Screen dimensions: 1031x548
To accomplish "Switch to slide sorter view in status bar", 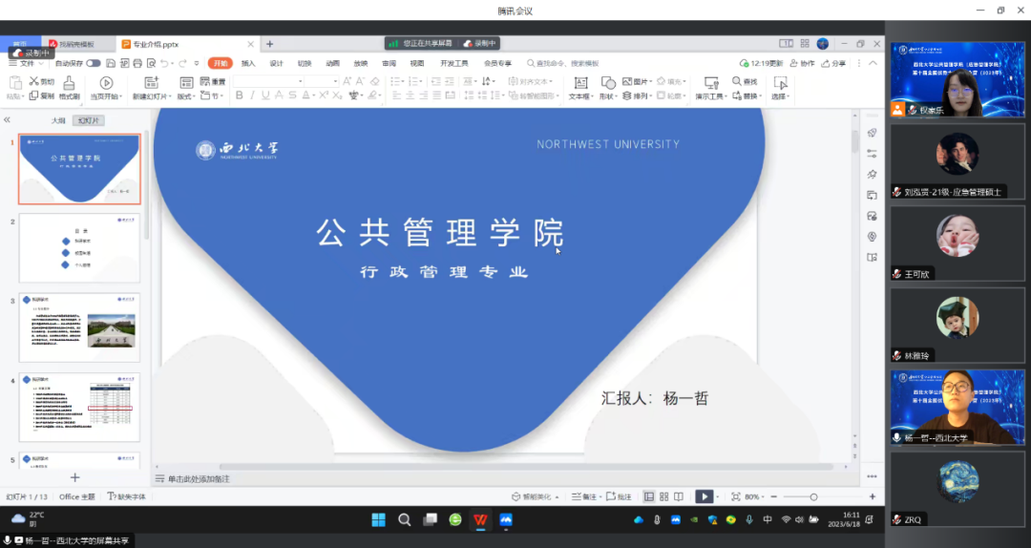I will pyautogui.click(x=663, y=496).
